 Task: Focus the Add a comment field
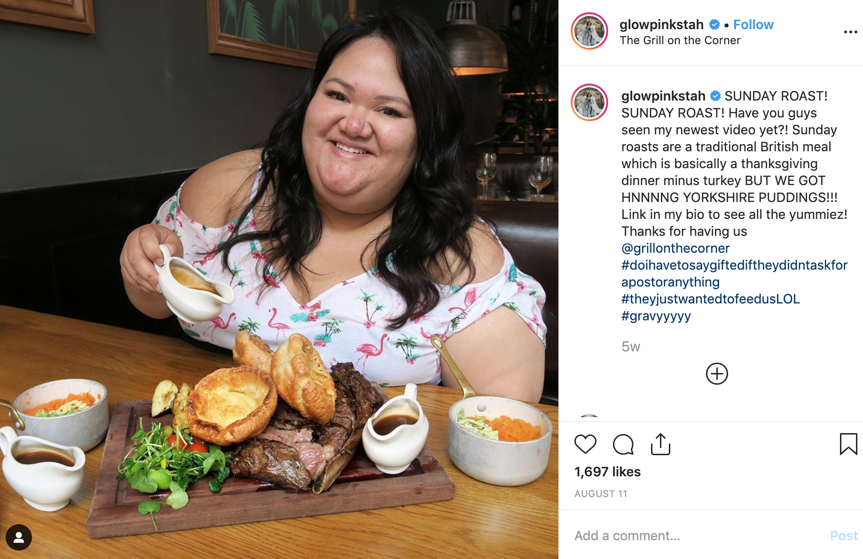tap(696, 536)
